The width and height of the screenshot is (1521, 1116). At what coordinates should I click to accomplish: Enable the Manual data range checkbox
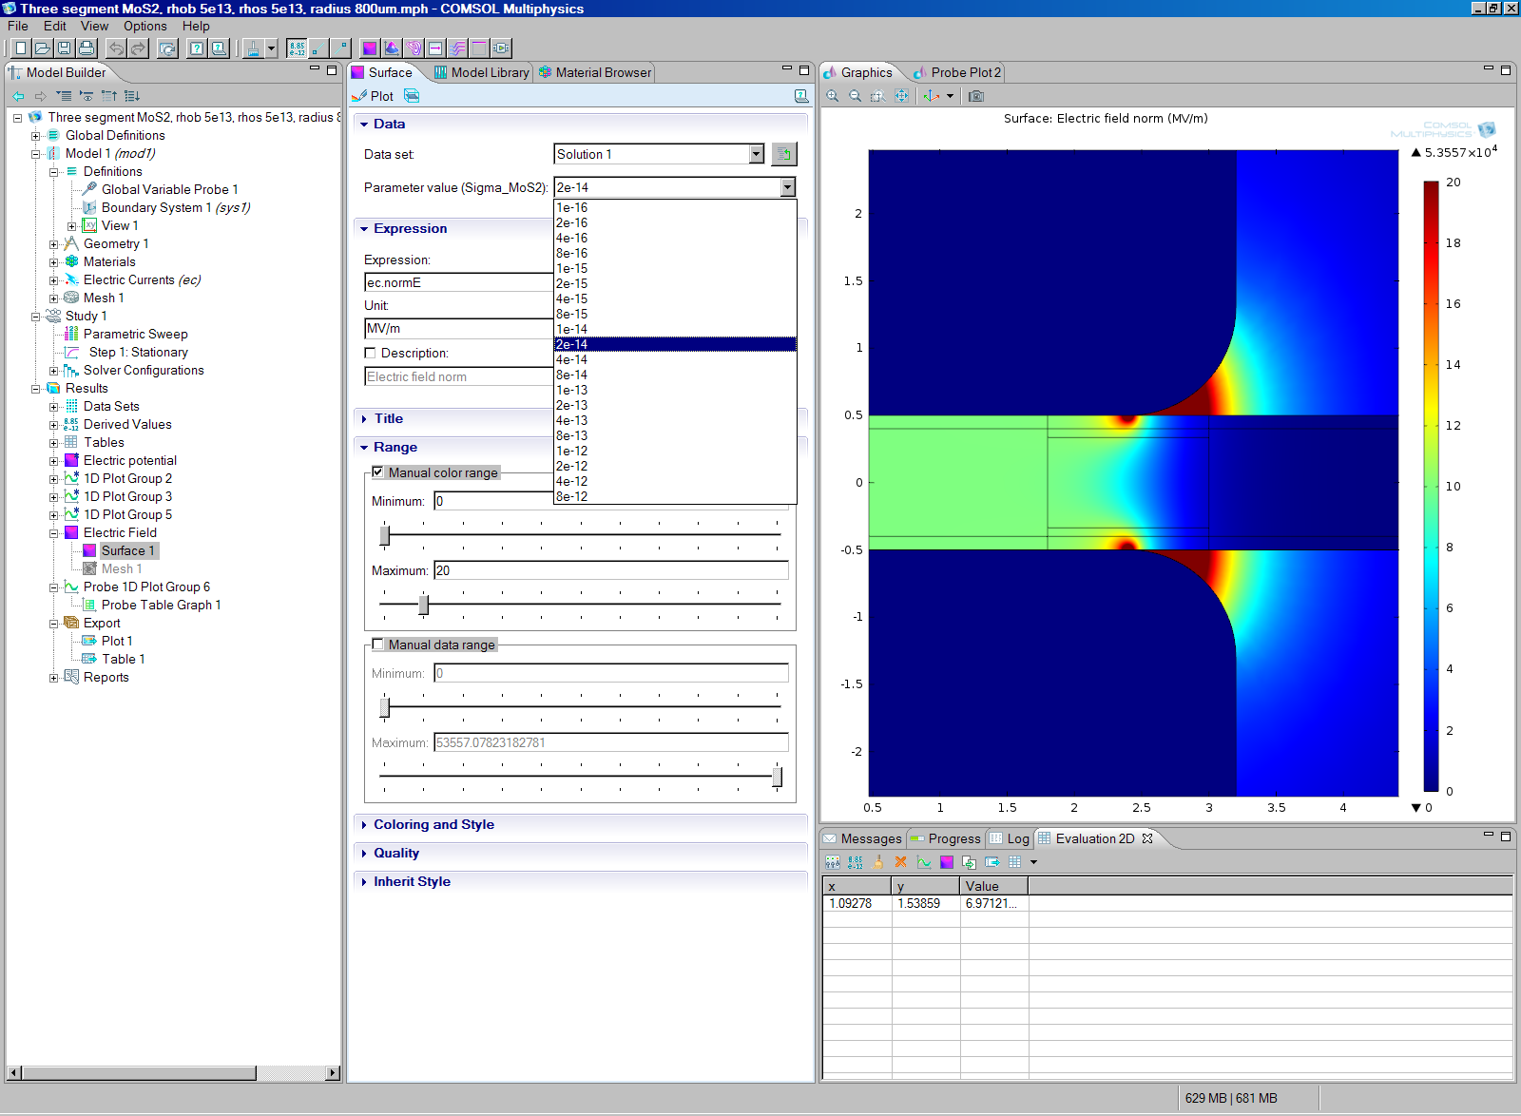click(378, 645)
